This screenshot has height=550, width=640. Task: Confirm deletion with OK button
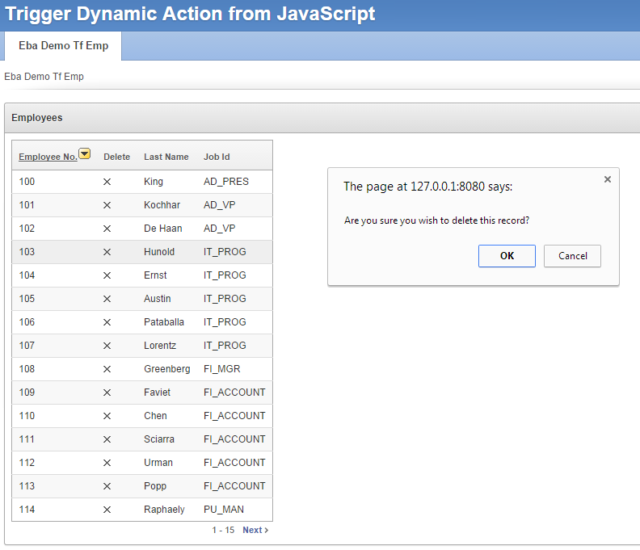507,256
